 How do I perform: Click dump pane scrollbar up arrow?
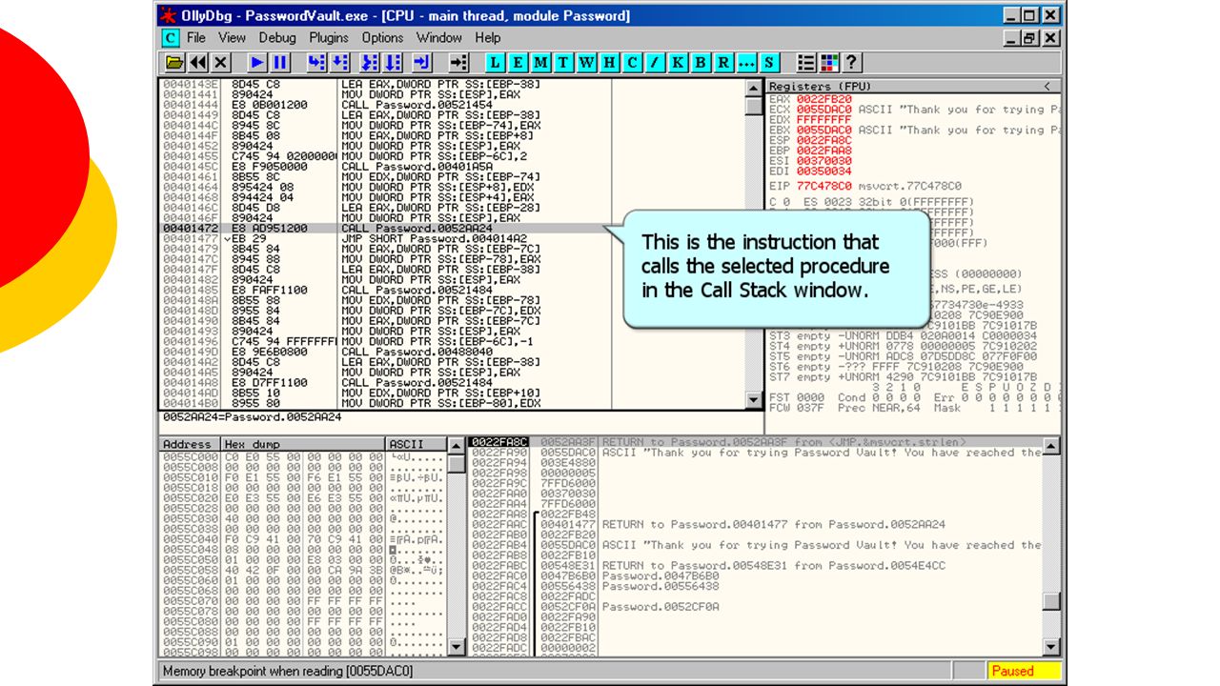457,446
